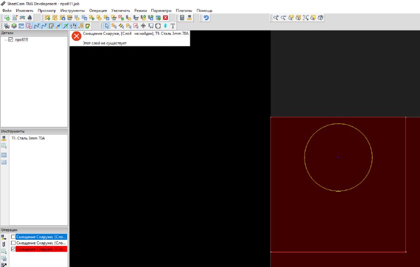Select the arrow pointer tool icon

pos(107,26)
